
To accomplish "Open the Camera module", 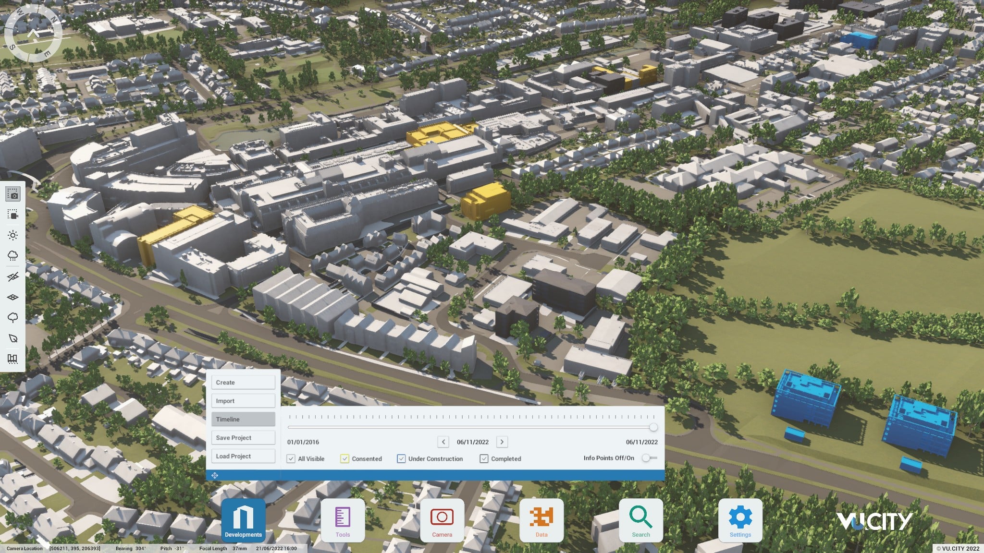I will [442, 520].
